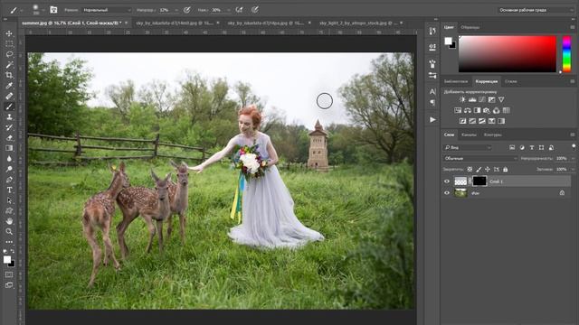Viewport: 579px width, 325px height.
Task: Add a Color Balance adjustment
Action: (x=468, y=110)
